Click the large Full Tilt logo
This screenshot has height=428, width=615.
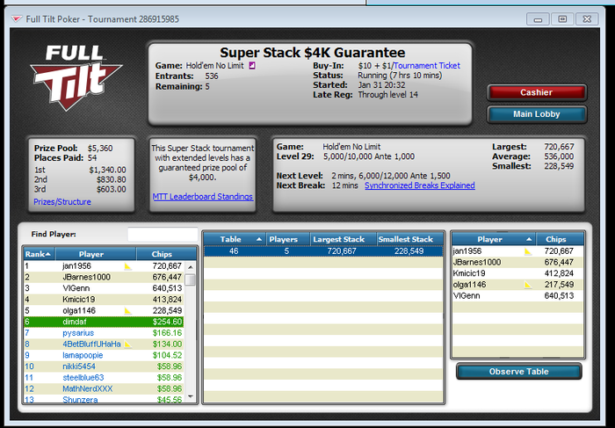tap(76, 77)
